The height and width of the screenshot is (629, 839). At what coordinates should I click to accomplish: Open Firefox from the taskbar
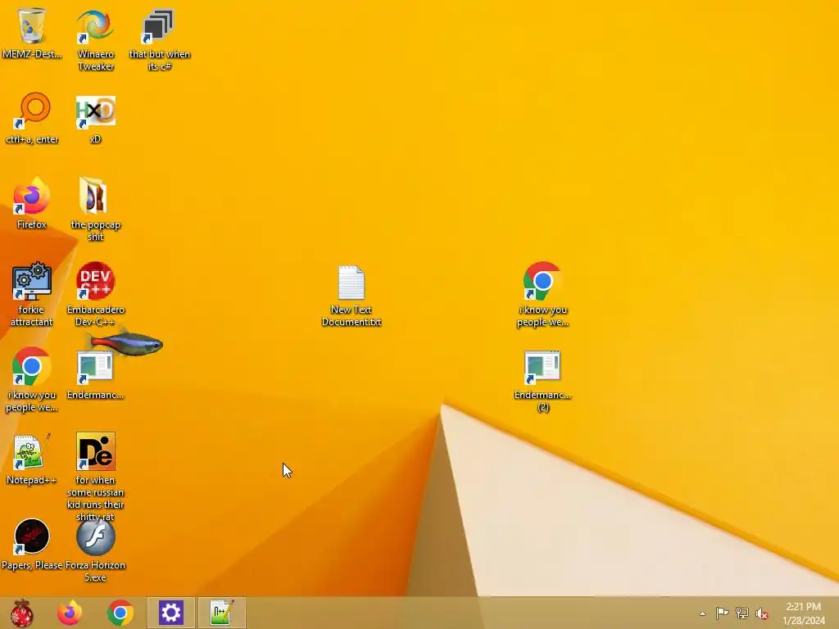point(70,613)
